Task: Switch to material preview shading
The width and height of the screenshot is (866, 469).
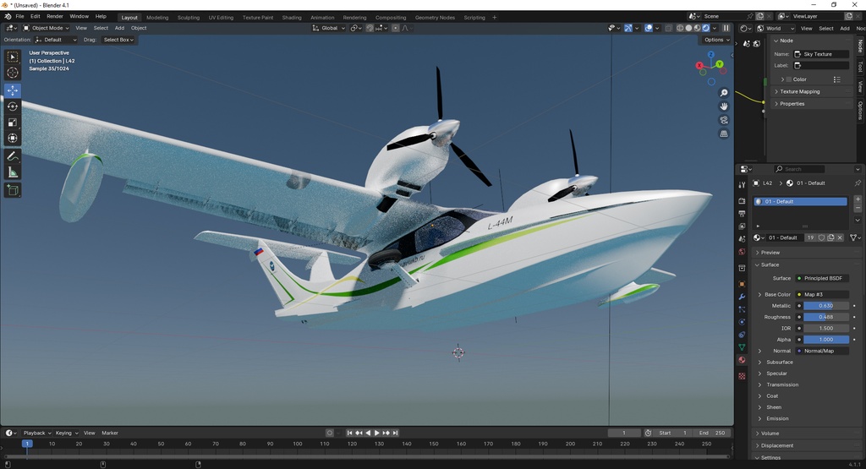Action: (697, 28)
